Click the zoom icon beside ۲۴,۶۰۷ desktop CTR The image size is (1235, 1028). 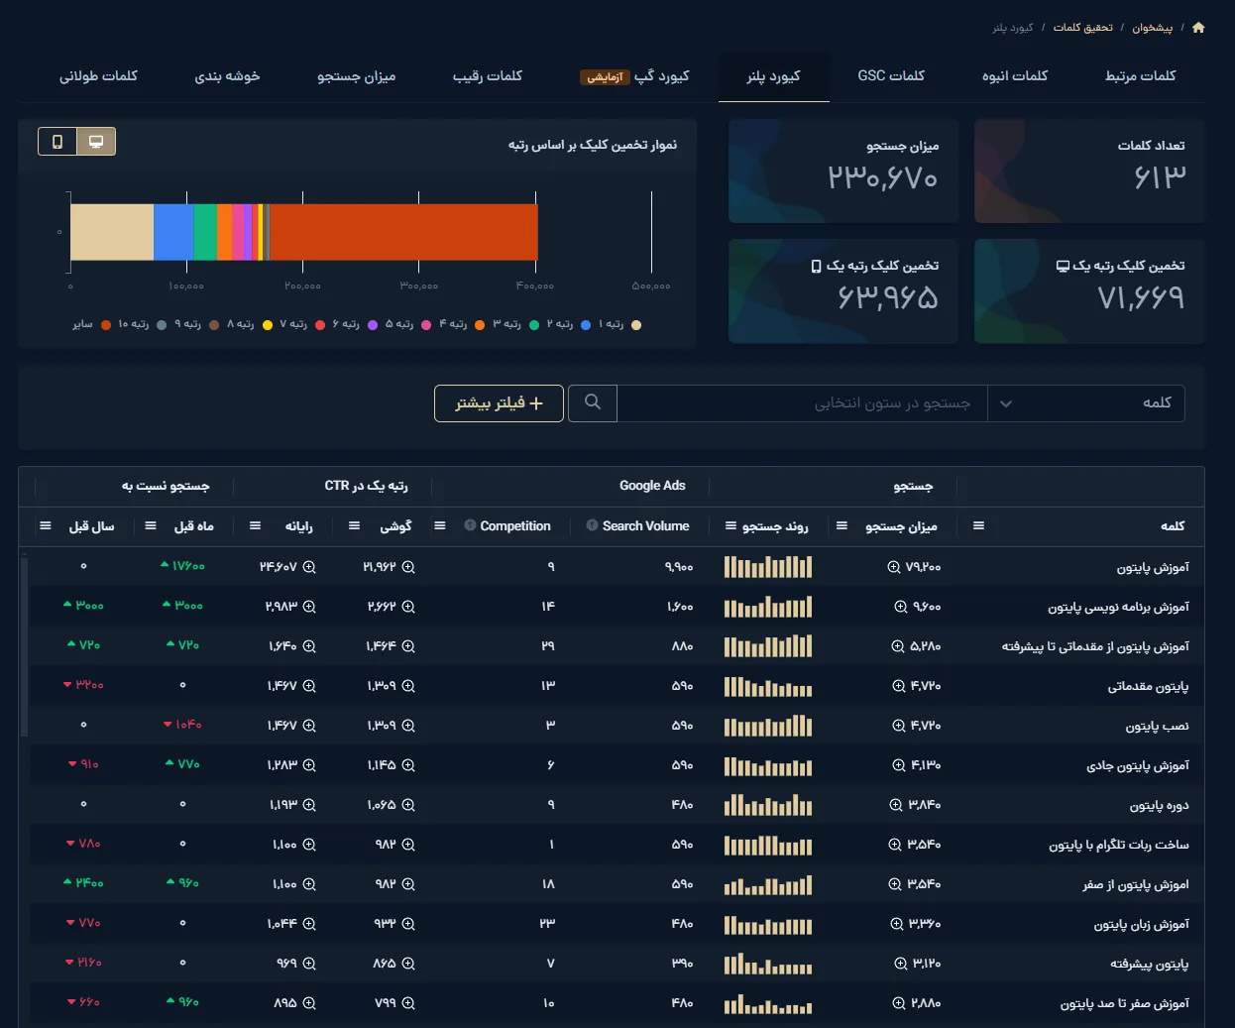[x=309, y=567]
